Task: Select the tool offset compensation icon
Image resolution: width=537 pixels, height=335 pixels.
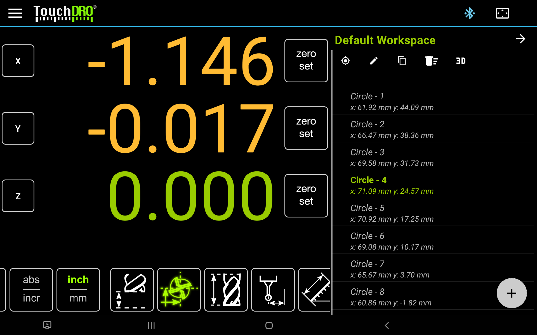Action: click(x=179, y=289)
